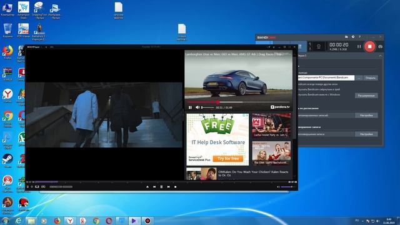400x225 pixels.
Task: Open the PDF-Viewer desktop shortcut
Action: (x=24, y=31)
